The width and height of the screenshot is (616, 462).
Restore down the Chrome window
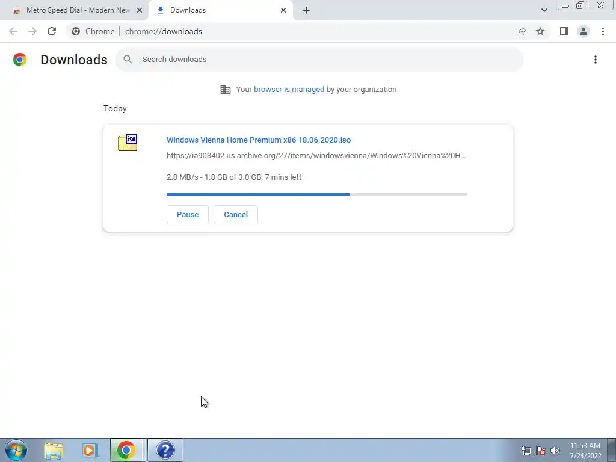tap(580, 5)
